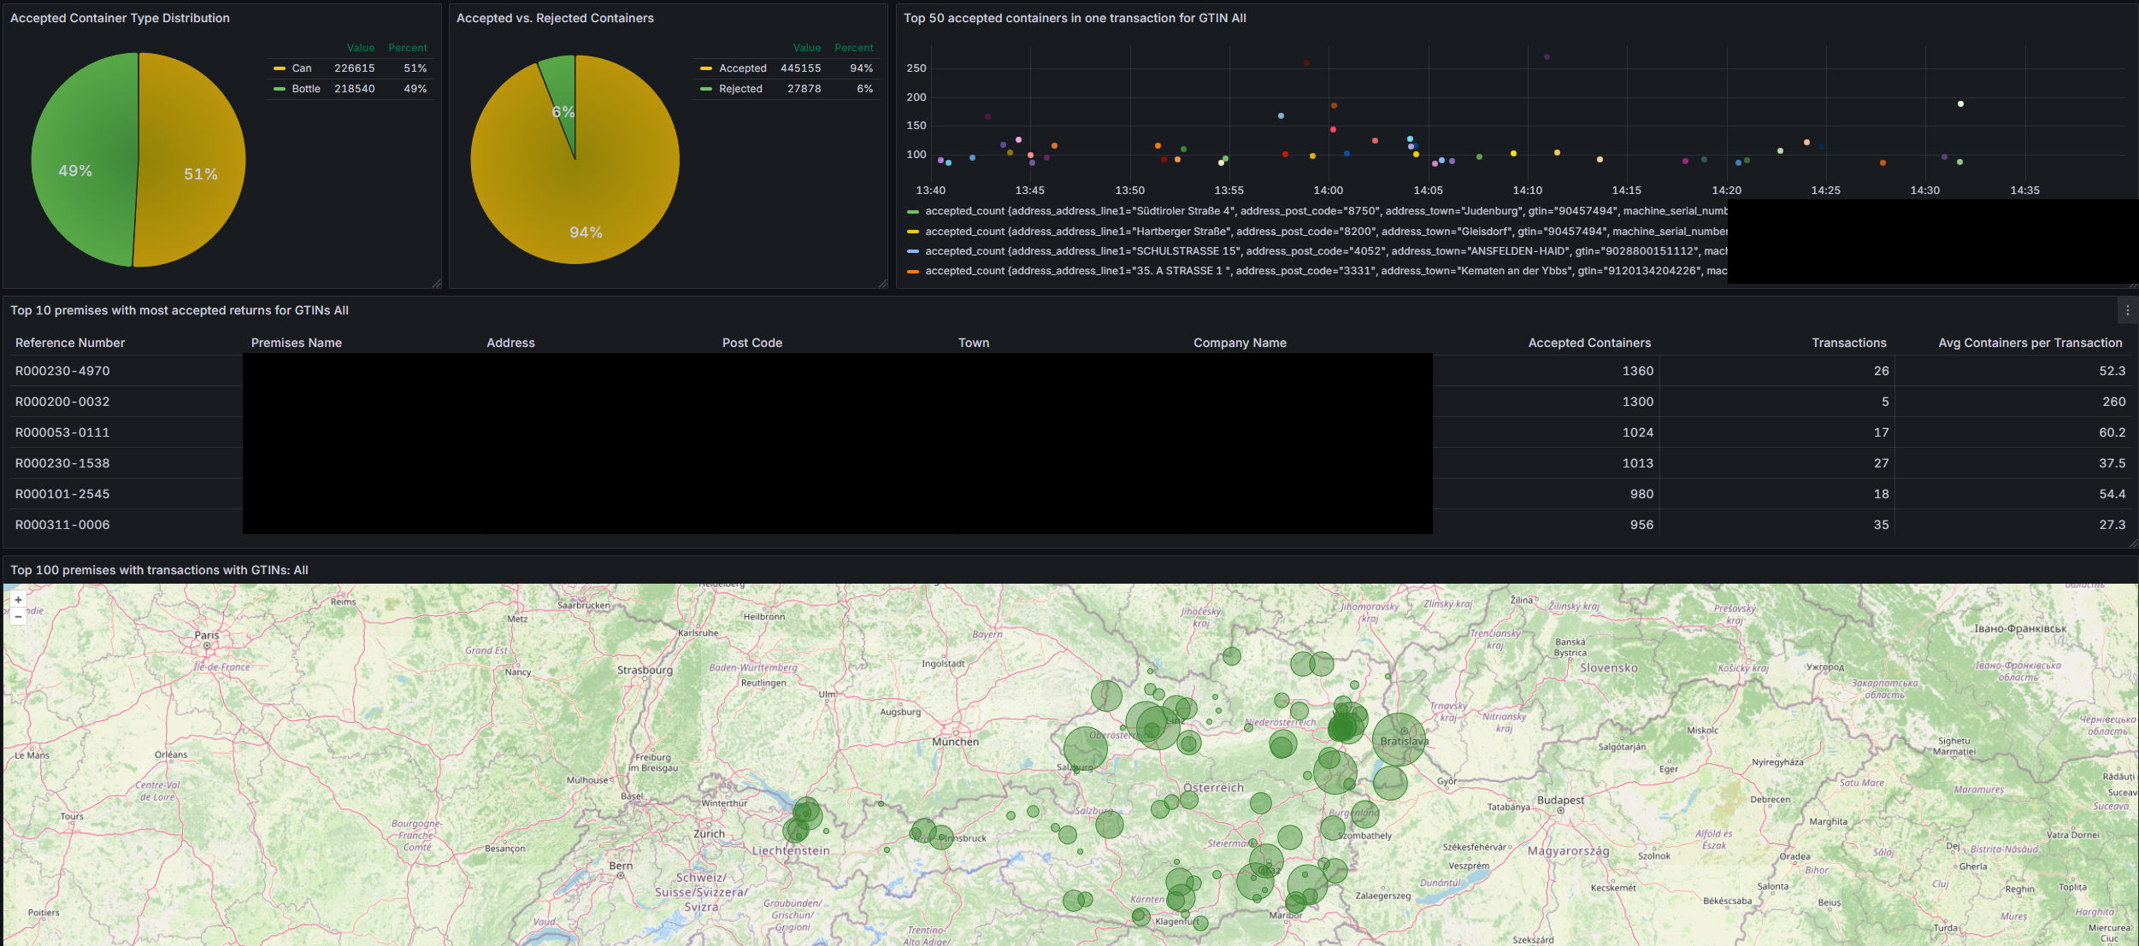Viewport: 2139px width, 946px height.
Task: Toggle the SCHULSTRASSE 15 series legend entry
Action: pos(1326,251)
